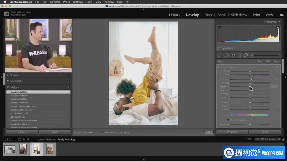Go forward with filmstrip right arrow
Viewport: 287px width, 161px height.
click(28, 139)
